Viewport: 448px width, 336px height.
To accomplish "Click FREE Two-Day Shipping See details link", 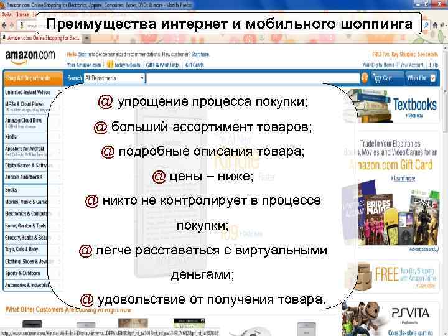I will click(405, 54).
